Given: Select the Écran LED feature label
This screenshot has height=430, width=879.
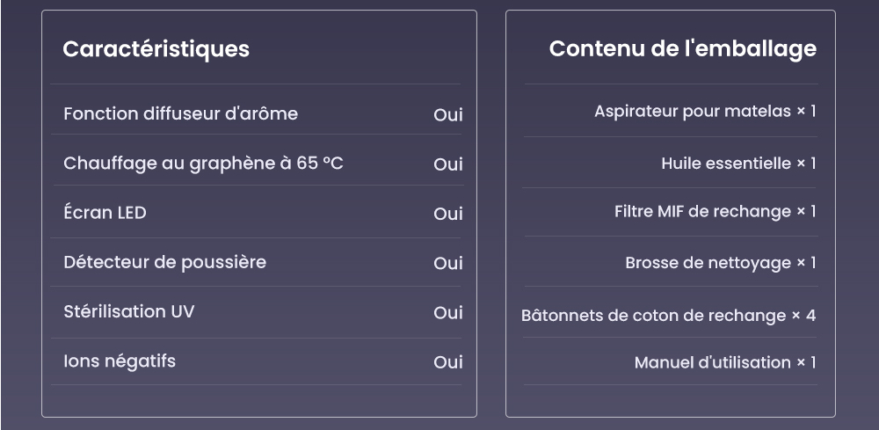Looking at the screenshot, I should pos(105,213).
